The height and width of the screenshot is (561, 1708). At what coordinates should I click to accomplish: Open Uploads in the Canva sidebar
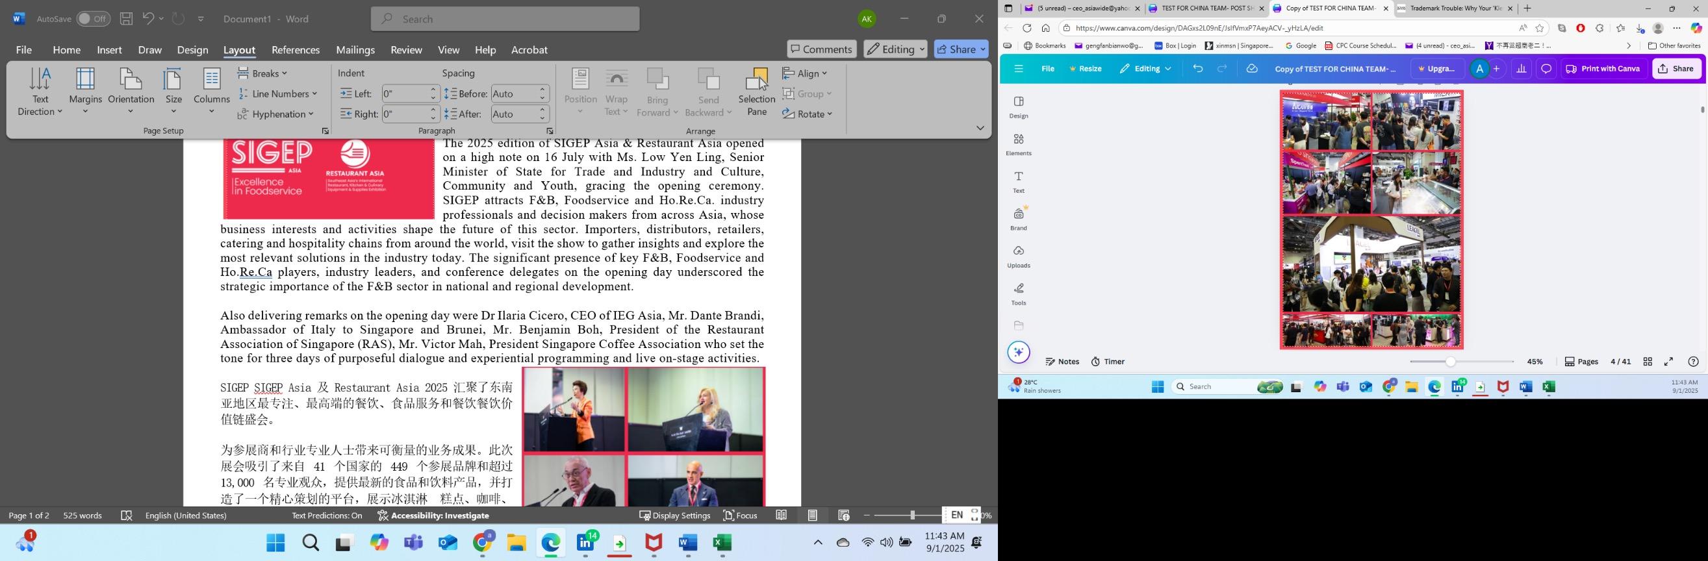1019,256
